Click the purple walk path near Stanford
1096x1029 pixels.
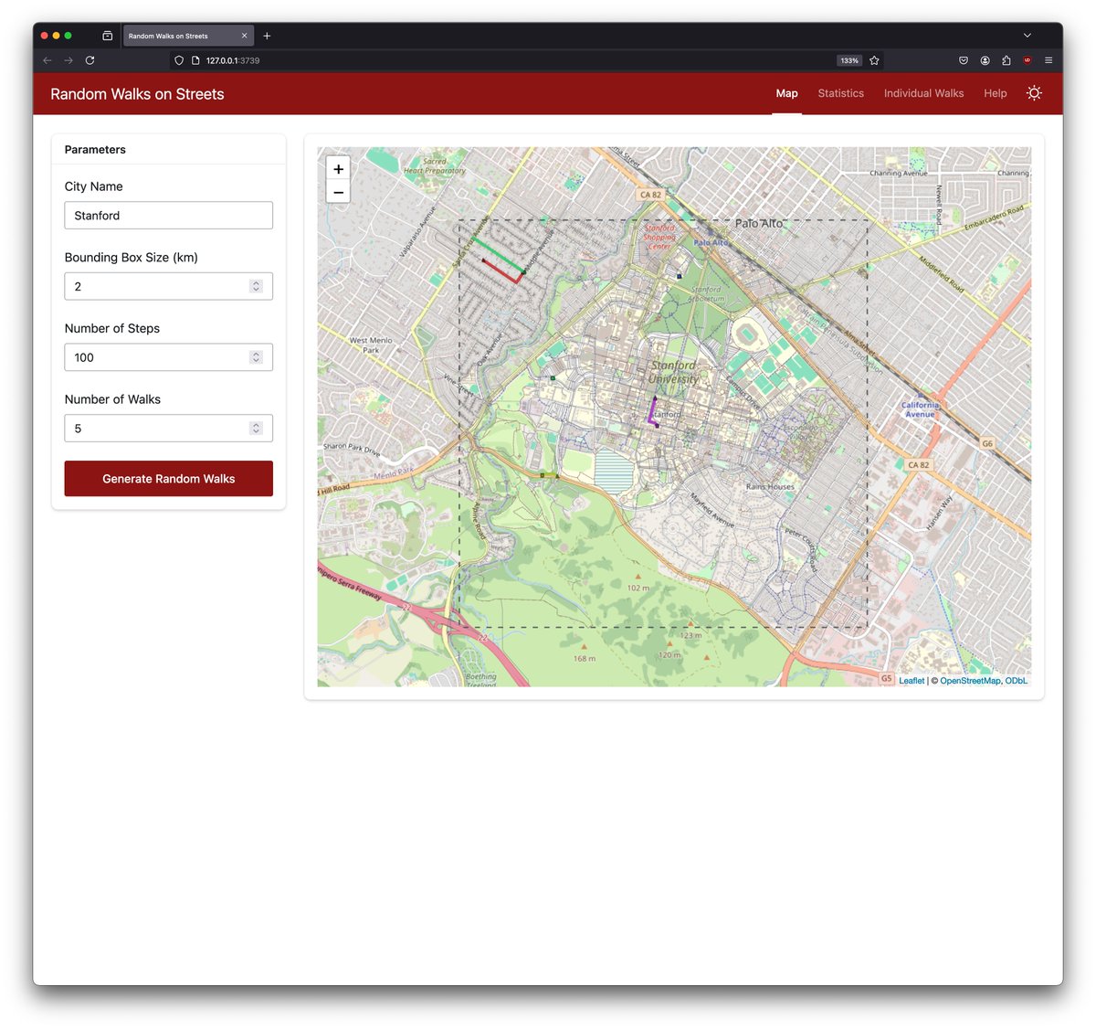coord(651,411)
